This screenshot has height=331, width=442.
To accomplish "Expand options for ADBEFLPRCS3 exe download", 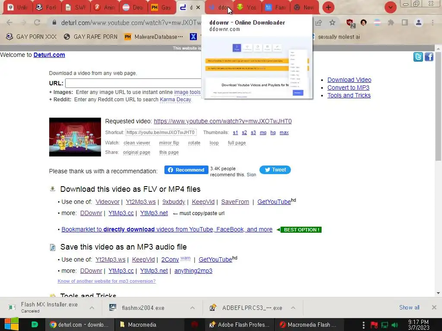I will [x=293, y=308].
